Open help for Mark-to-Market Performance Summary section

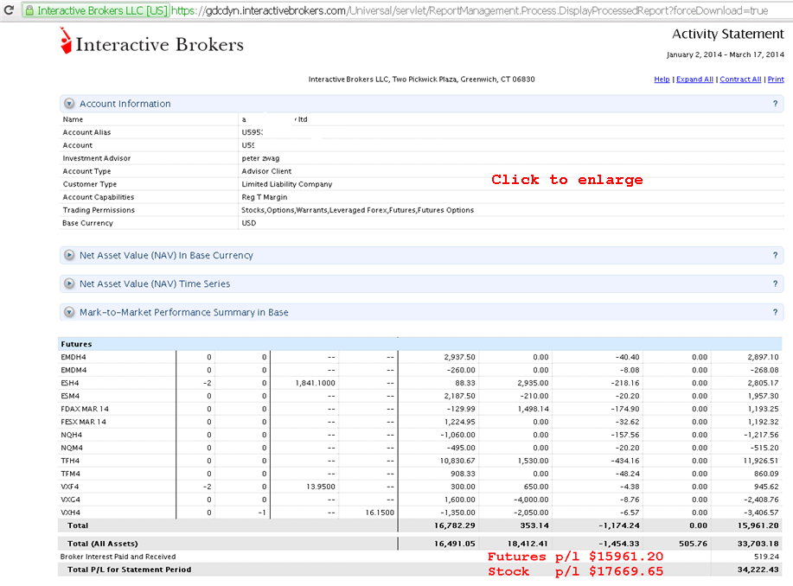click(775, 312)
